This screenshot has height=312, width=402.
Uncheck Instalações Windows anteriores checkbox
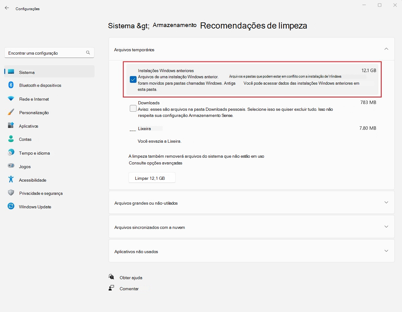pos(133,80)
